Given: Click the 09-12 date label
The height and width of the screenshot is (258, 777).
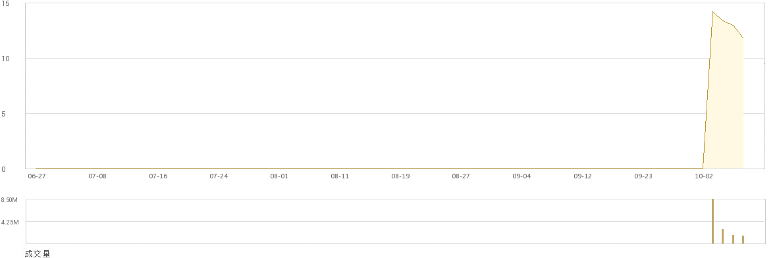Looking at the screenshot, I should (x=583, y=176).
